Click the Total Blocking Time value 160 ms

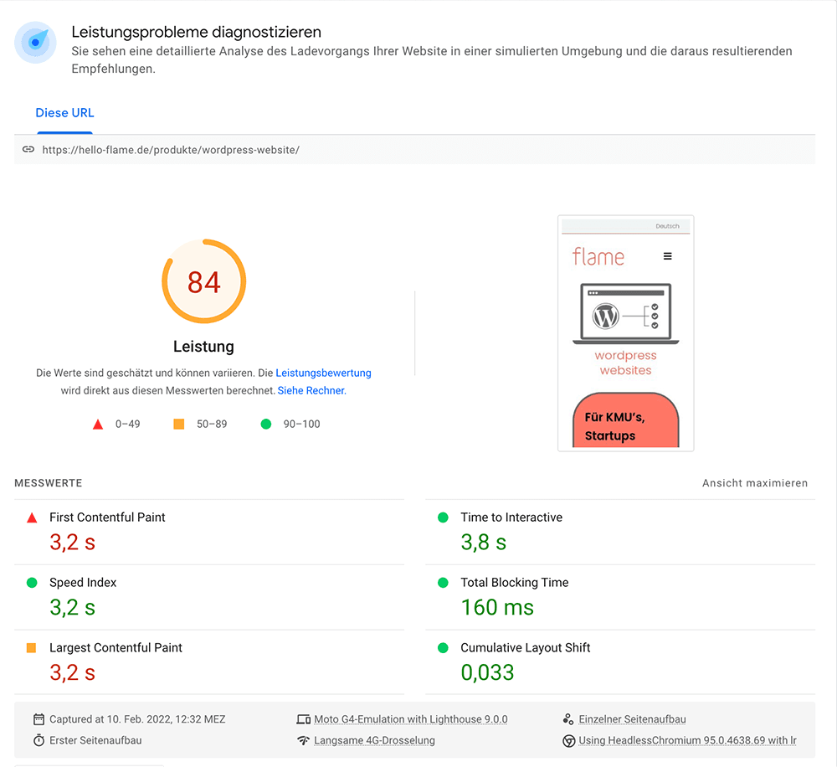pos(497,607)
